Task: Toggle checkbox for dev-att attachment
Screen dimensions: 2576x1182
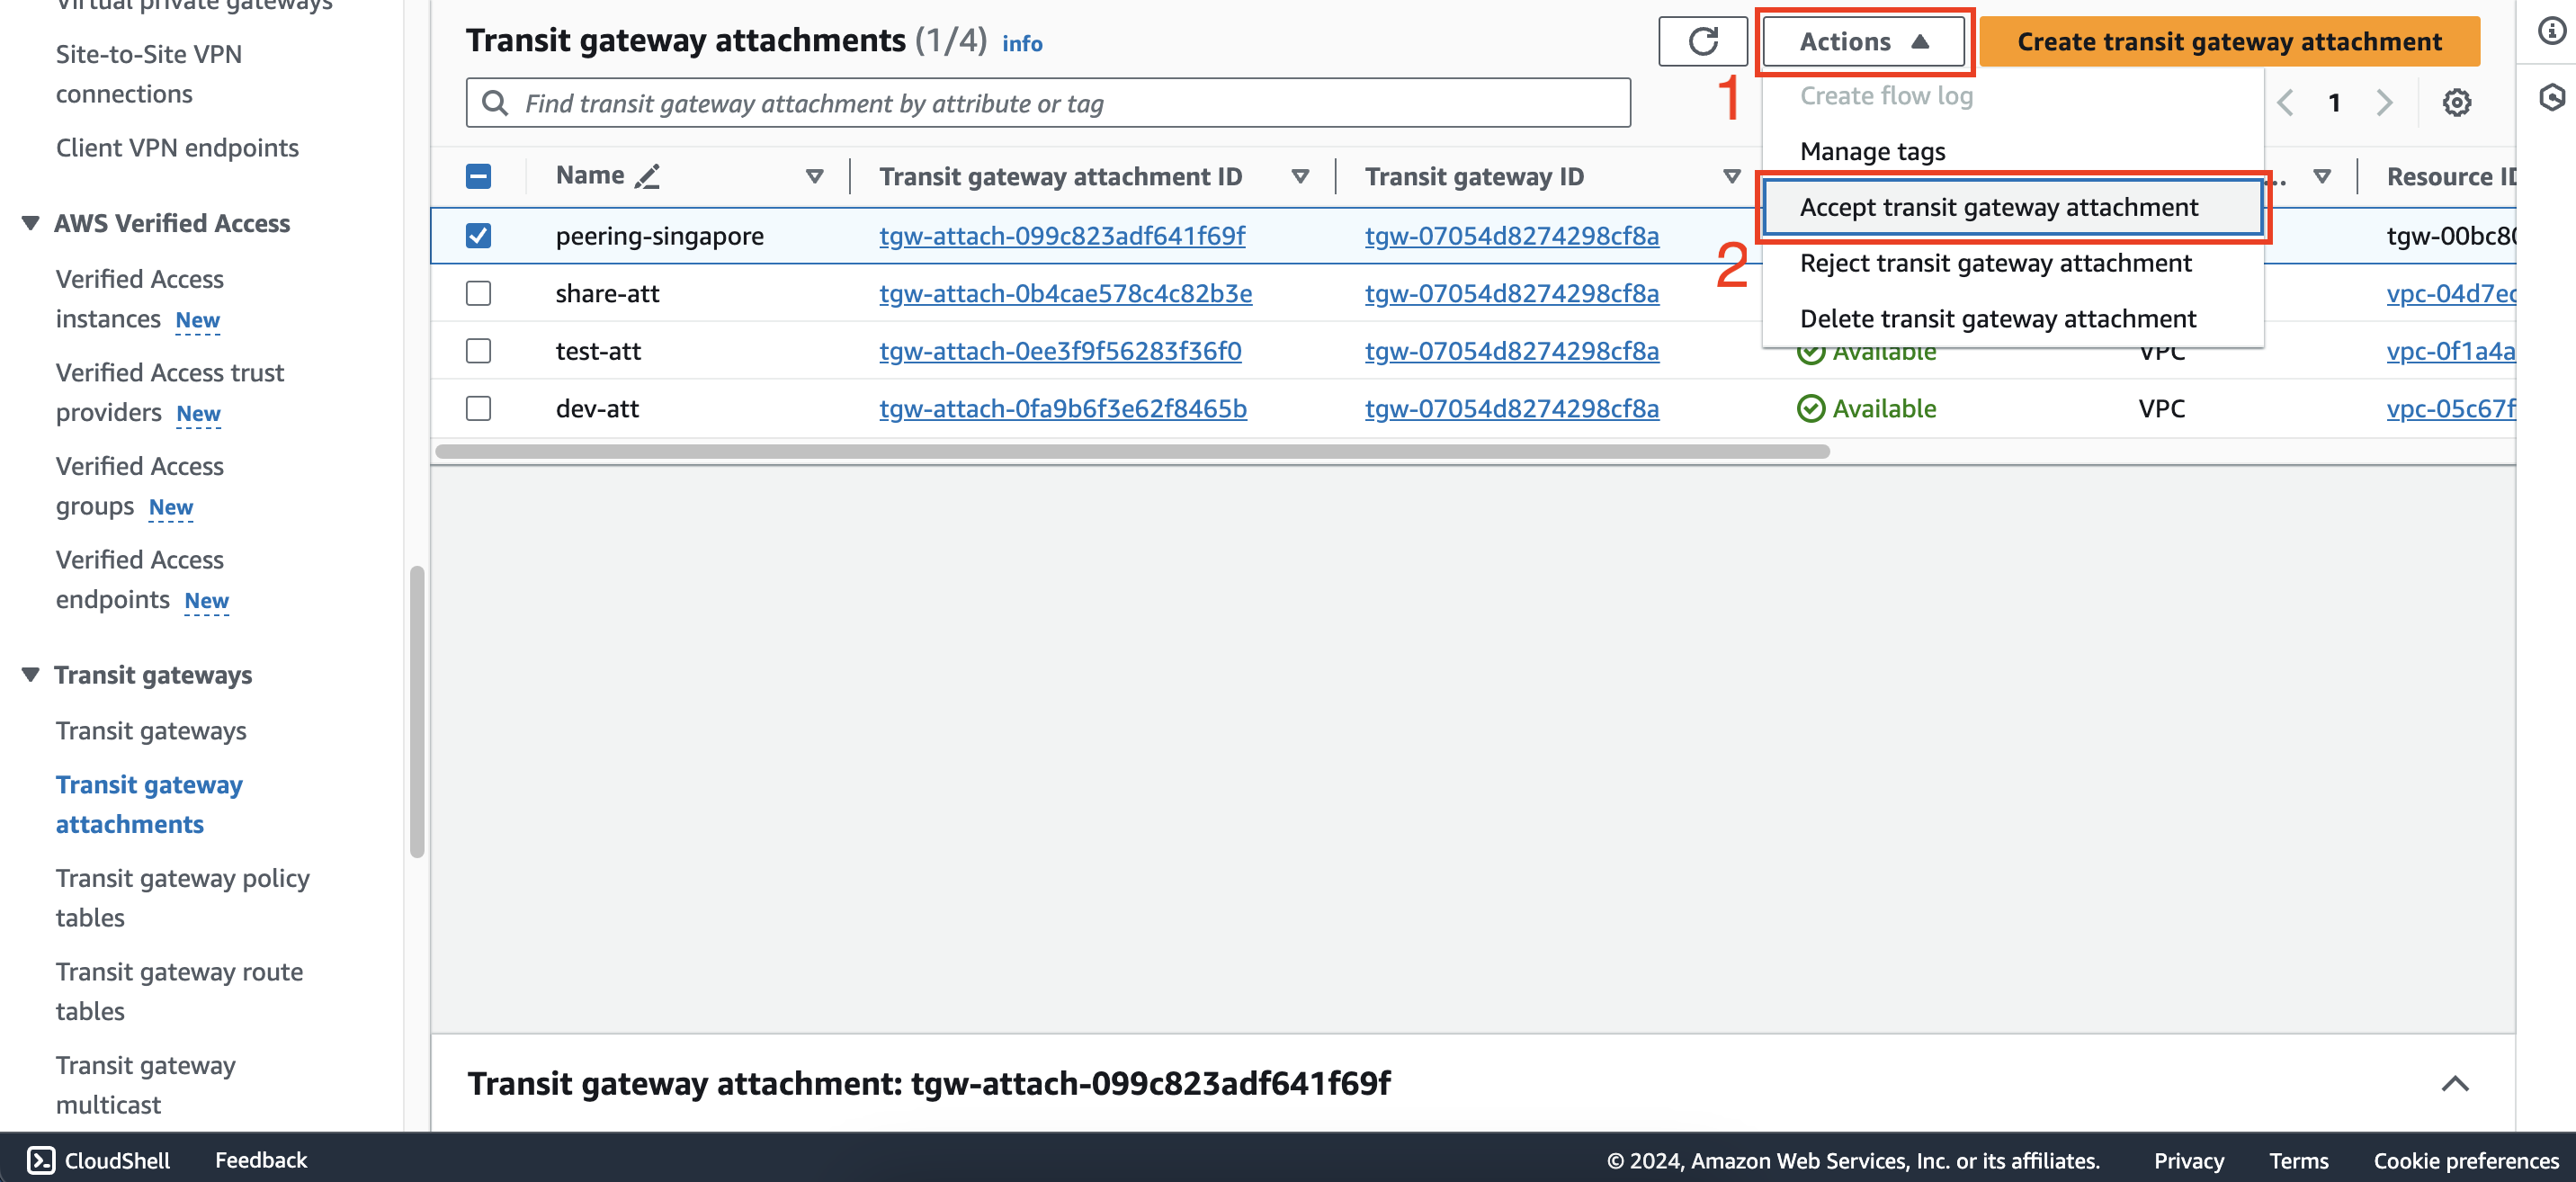Action: [x=479, y=407]
